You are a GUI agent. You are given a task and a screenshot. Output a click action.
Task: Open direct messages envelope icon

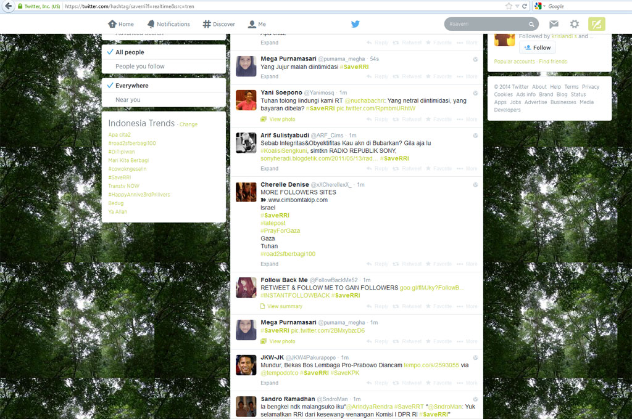(x=554, y=24)
